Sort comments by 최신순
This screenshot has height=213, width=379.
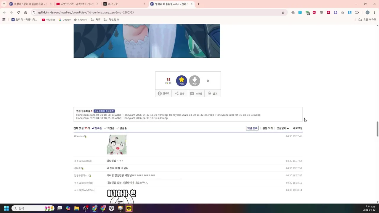(x=109, y=128)
